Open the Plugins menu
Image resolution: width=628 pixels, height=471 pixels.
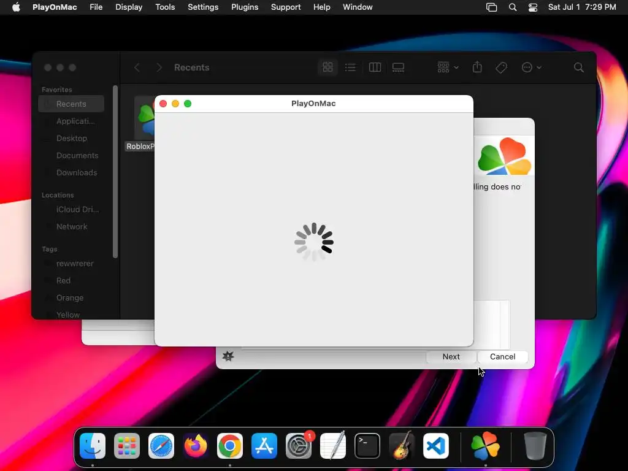tap(245, 7)
